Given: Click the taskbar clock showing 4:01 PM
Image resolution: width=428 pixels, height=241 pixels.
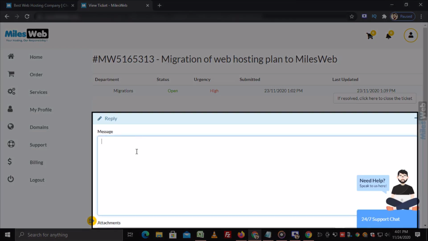Looking at the screenshot, I should (402, 235).
